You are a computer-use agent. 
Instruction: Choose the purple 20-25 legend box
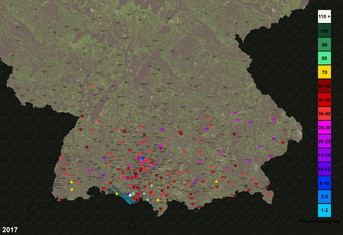pos(324,141)
